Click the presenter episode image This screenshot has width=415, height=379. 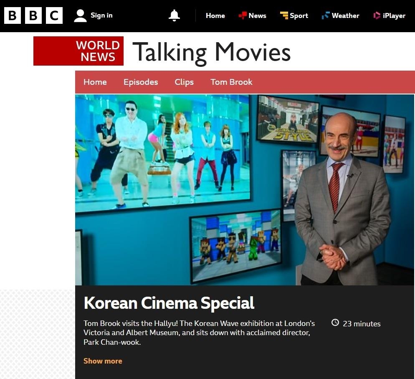point(244,190)
